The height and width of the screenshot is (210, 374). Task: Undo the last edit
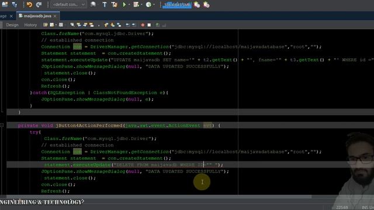(x=29, y=5)
